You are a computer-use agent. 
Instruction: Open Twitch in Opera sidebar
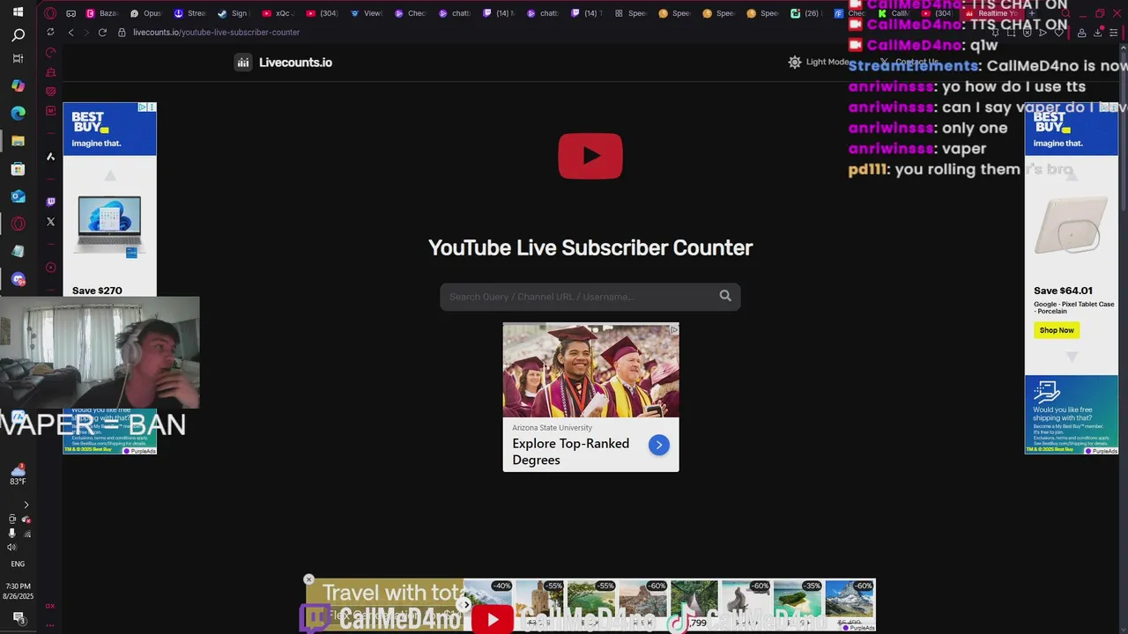(50, 202)
